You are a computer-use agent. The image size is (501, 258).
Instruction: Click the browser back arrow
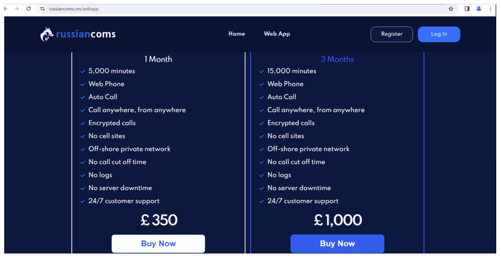click(6, 9)
